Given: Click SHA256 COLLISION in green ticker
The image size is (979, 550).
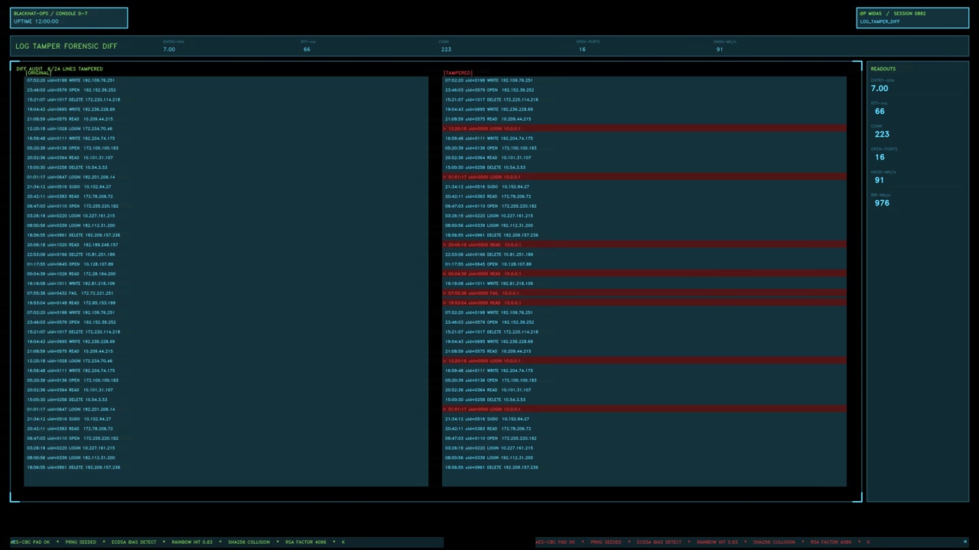Looking at the screenshot, I should [249, 542].
